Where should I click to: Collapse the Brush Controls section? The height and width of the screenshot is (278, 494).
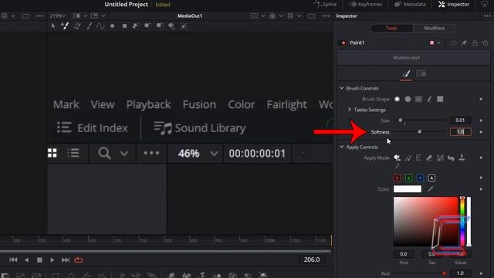[342, 88]
